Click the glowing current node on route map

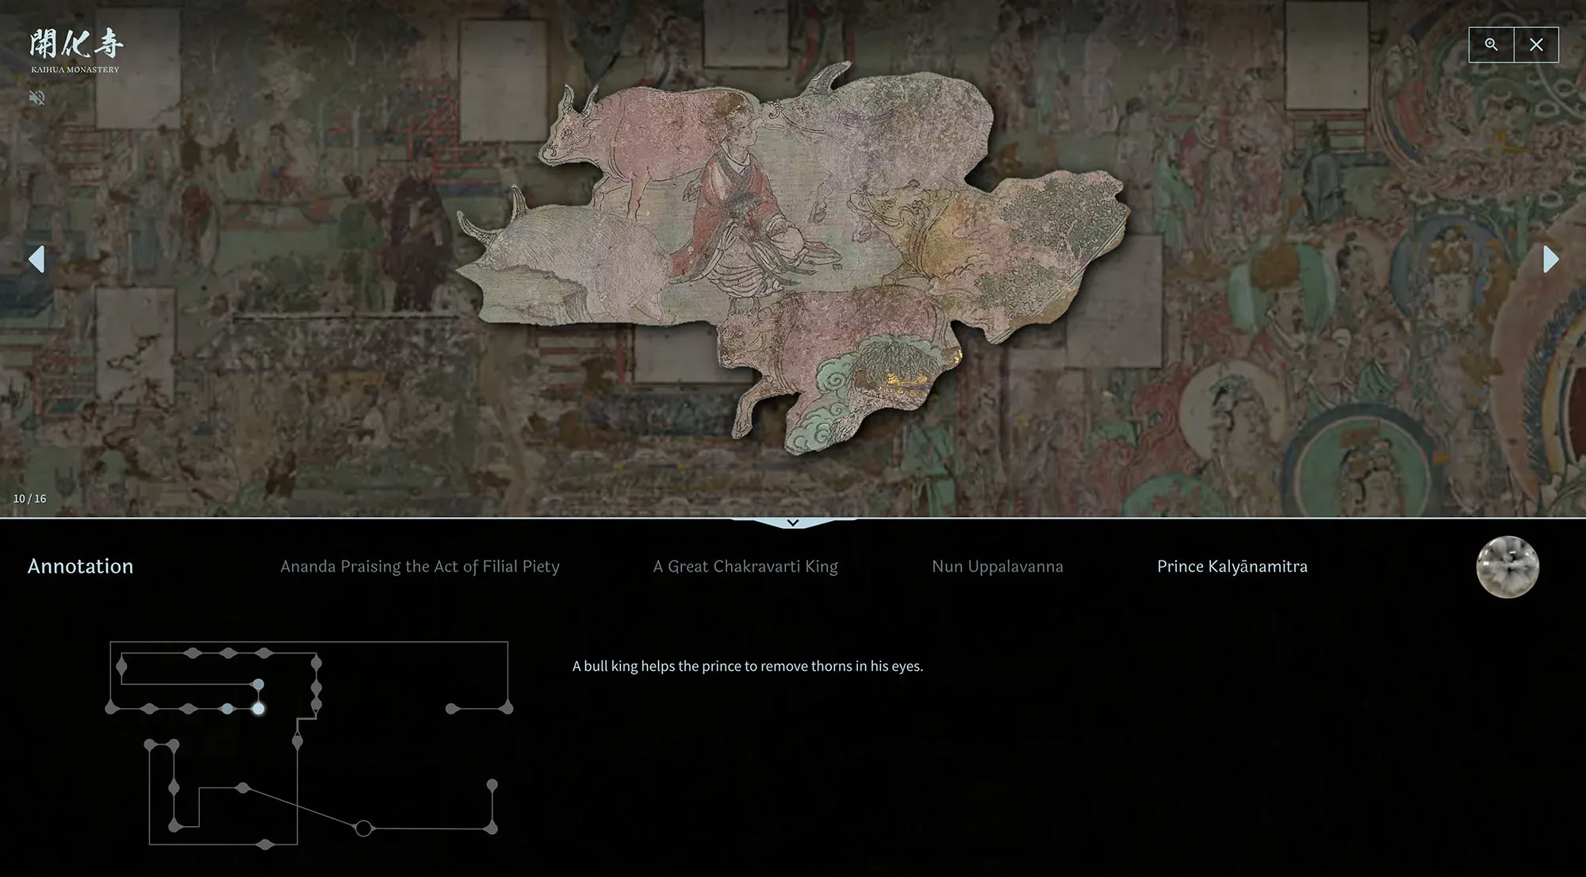[258, 709]
